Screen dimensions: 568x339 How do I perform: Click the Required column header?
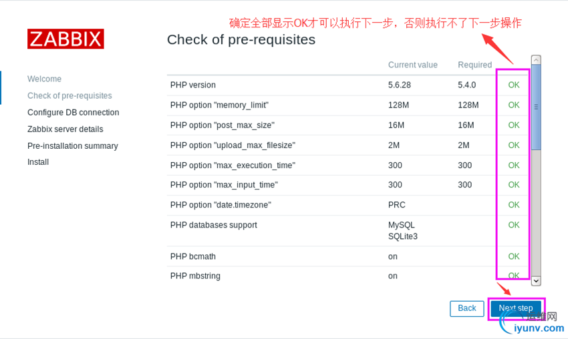click(x=474, y=65)
